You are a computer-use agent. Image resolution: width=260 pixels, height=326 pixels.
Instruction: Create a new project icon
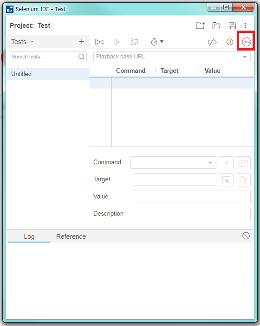click(x=200, y=26)
